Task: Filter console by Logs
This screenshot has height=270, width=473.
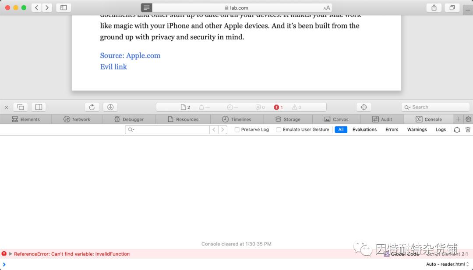Action: tap(441, 129)
